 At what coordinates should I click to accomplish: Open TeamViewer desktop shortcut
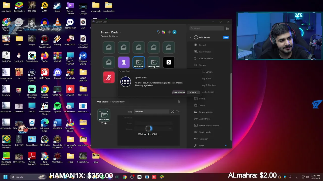click(70, 24)
